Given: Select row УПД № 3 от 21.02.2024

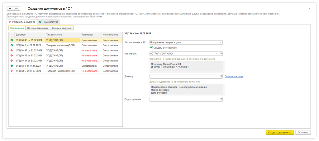Looking at the screenshot, I should click(65, 45).
